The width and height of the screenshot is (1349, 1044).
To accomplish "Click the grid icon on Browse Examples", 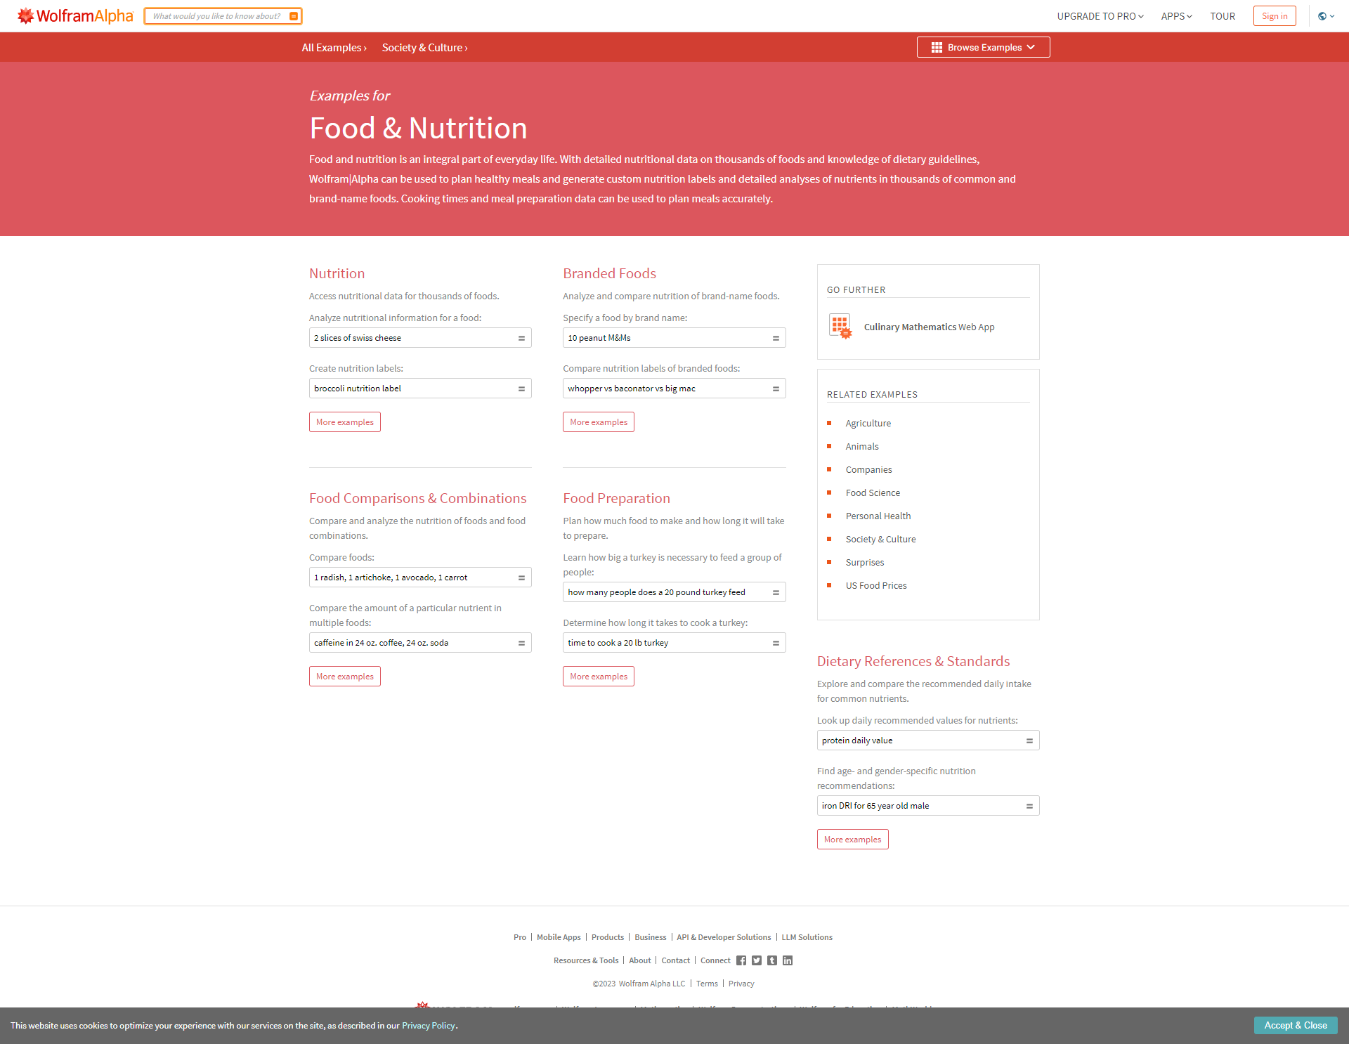I will click(936, 47).
